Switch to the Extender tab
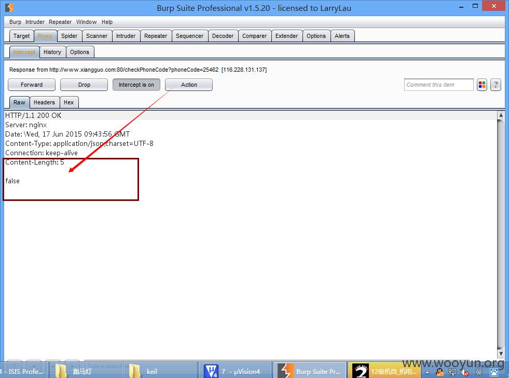The height and width of the screenshot is (378, 509). [286, 36]
